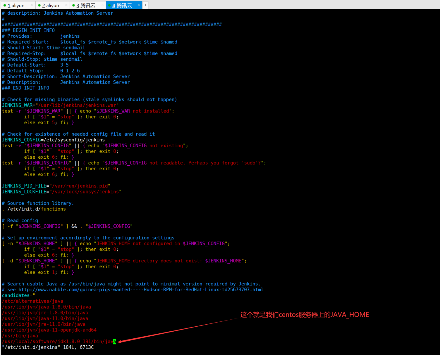Click green status dot on tab 1
The height and width of the screenshot is (355, 440).
pos(5,6)
